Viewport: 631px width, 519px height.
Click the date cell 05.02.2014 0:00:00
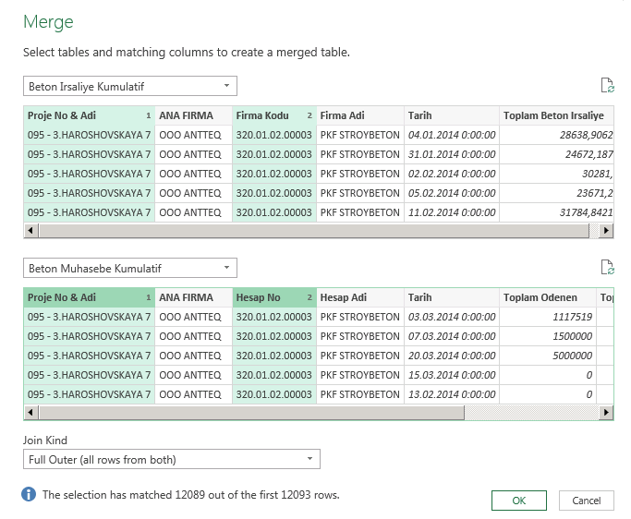452,193
